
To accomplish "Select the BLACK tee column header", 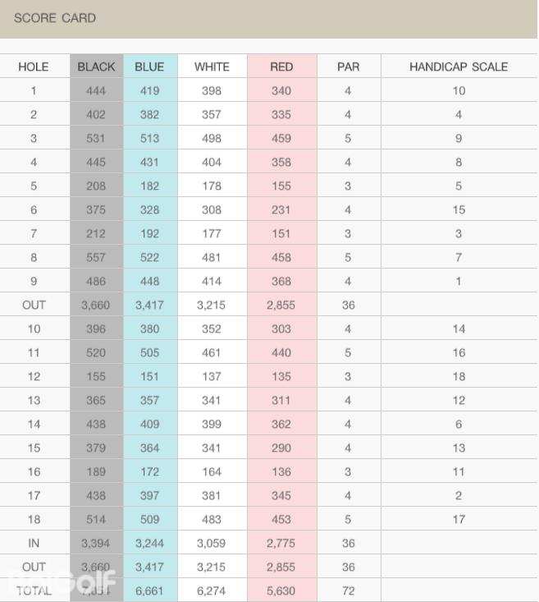I will (x=96, y=67).
